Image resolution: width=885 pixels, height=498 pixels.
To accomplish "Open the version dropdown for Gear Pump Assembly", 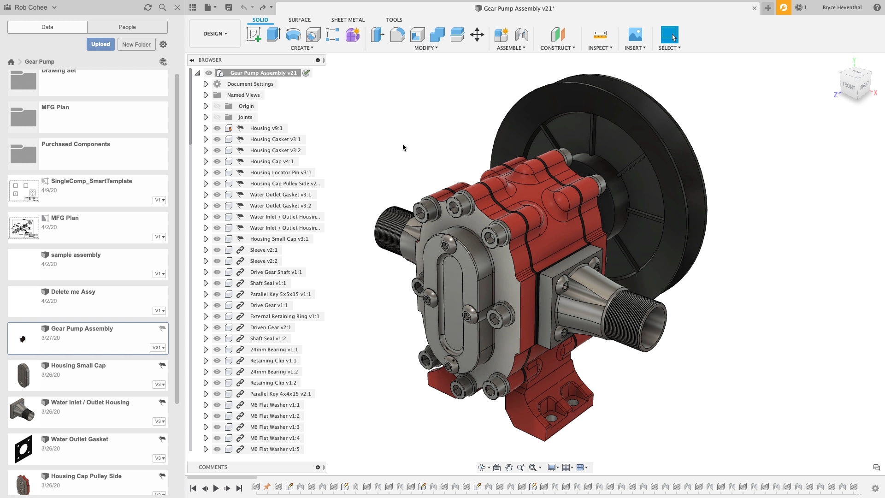I will [x=158, y=348].
